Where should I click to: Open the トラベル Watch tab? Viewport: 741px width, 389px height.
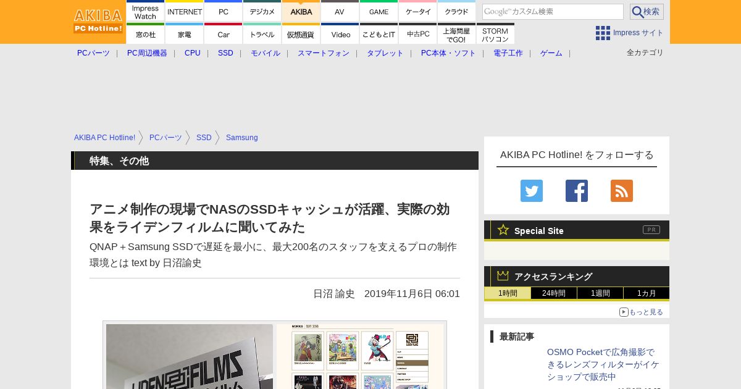(x=262, y=34)
